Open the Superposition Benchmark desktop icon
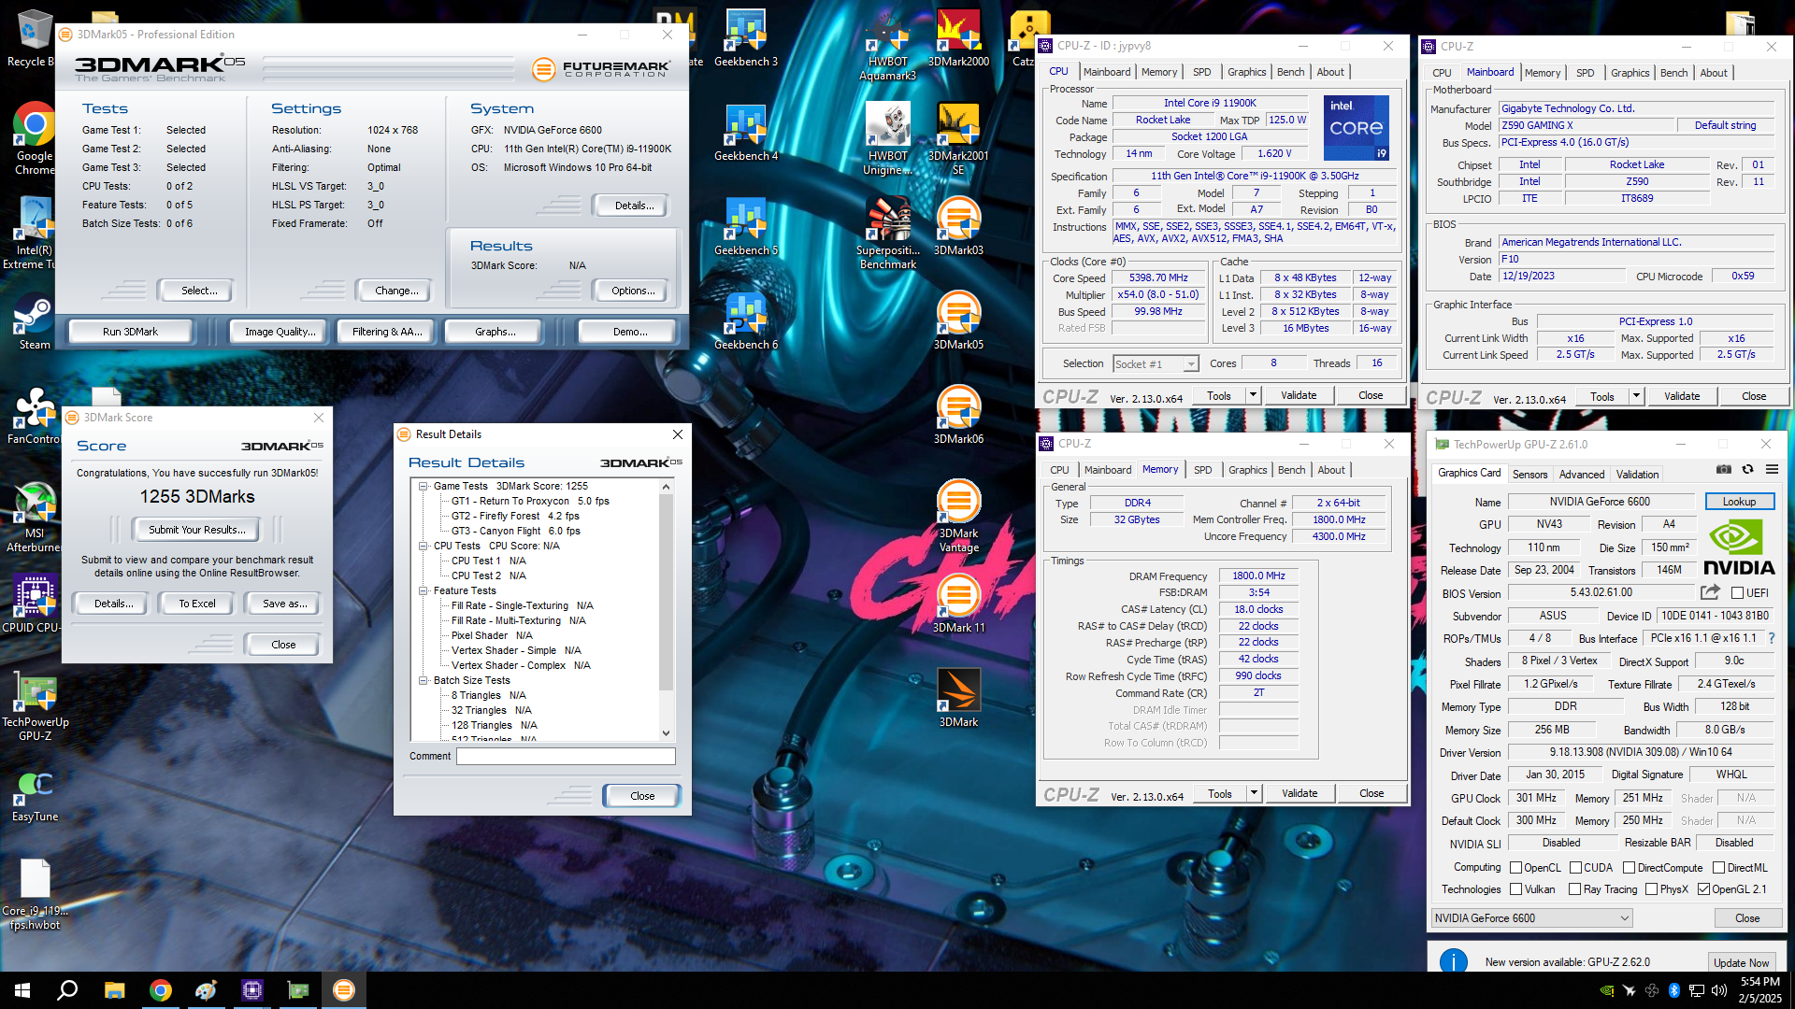The width and height of the screenshot is (1795, 1009). pos(887,234)
